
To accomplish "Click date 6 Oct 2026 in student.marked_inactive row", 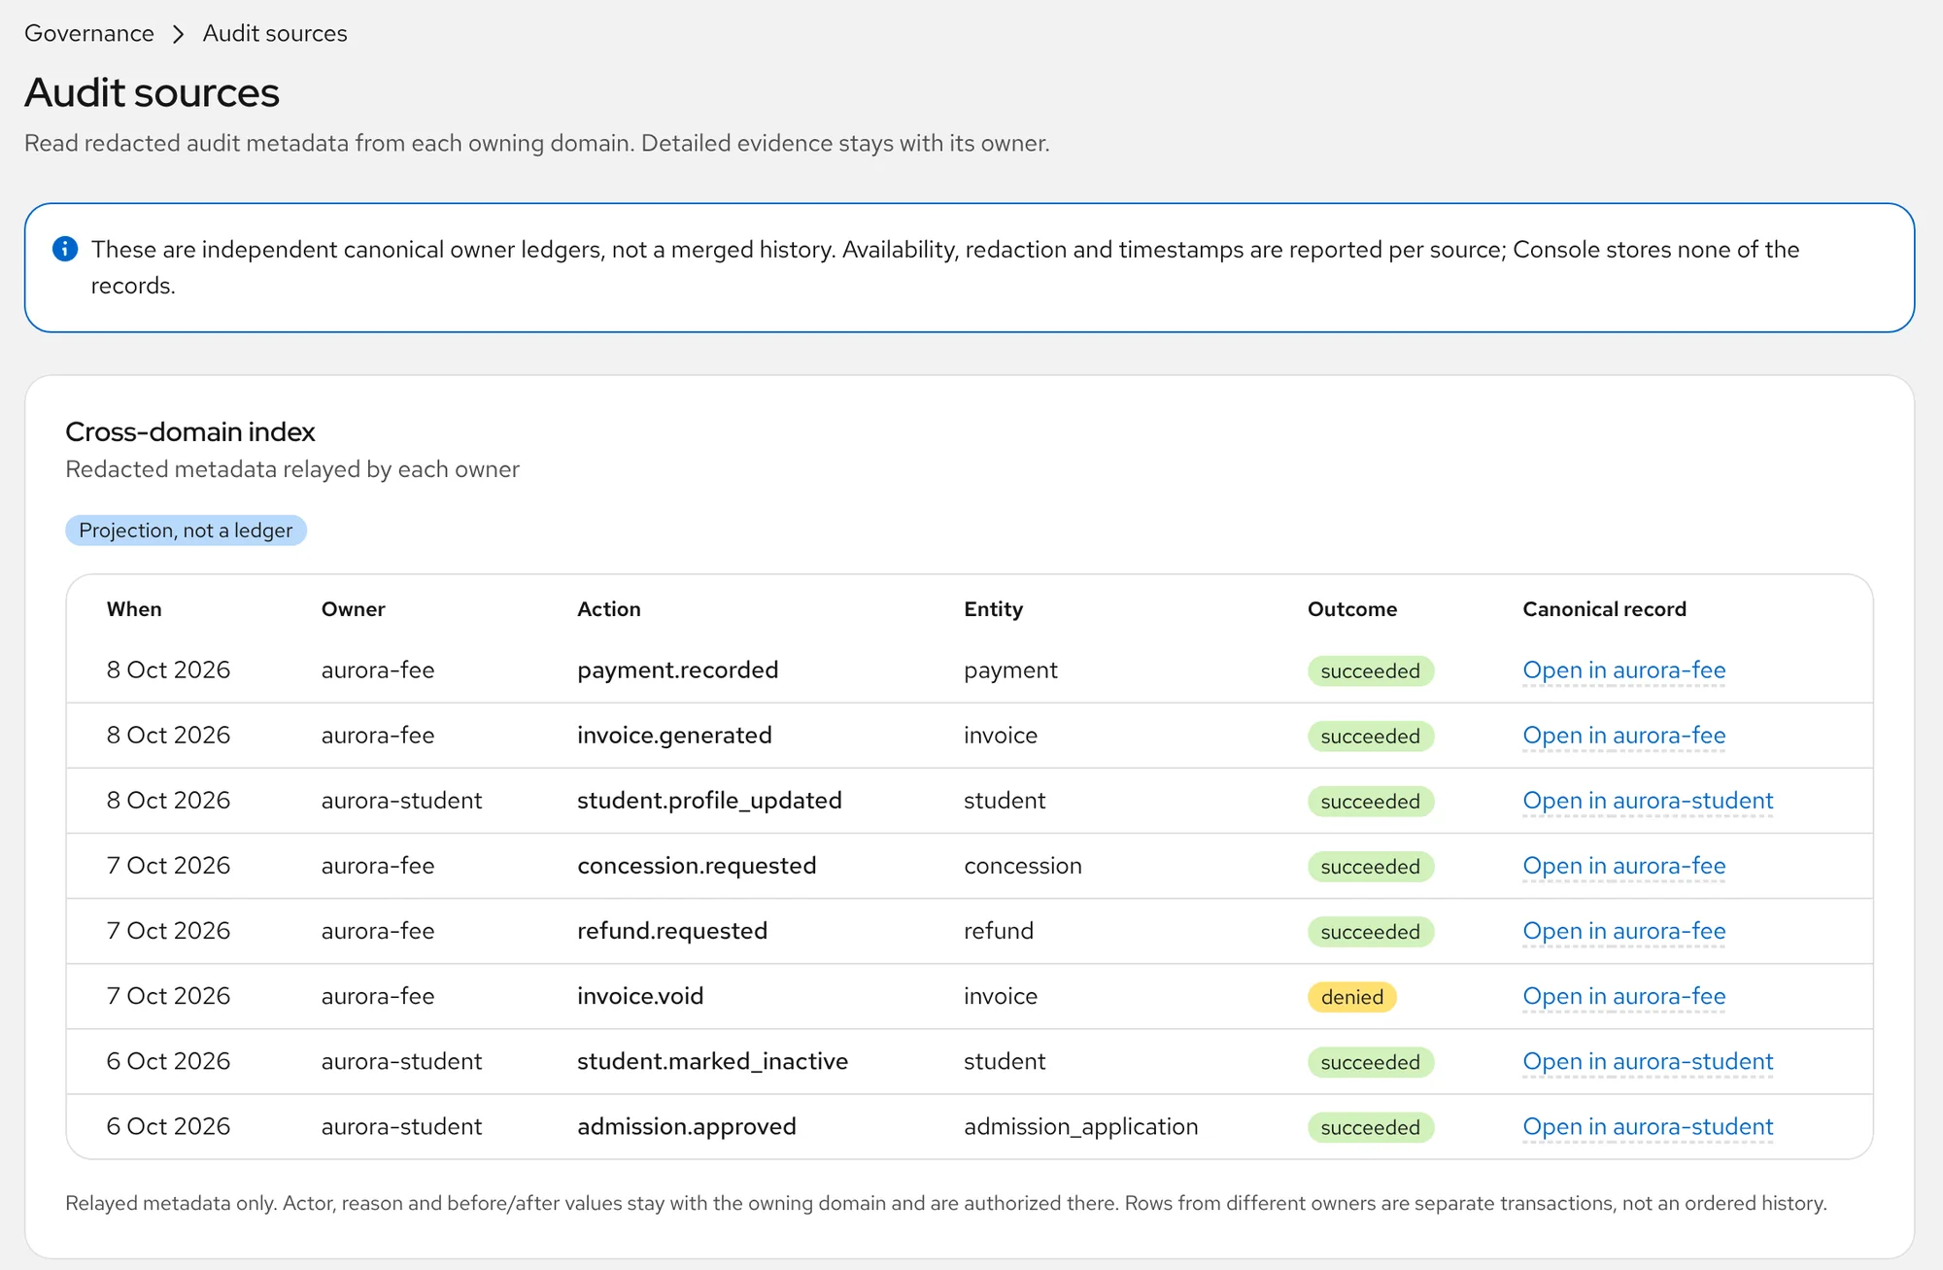I will pyautogui.click(x=168, y=1061).
